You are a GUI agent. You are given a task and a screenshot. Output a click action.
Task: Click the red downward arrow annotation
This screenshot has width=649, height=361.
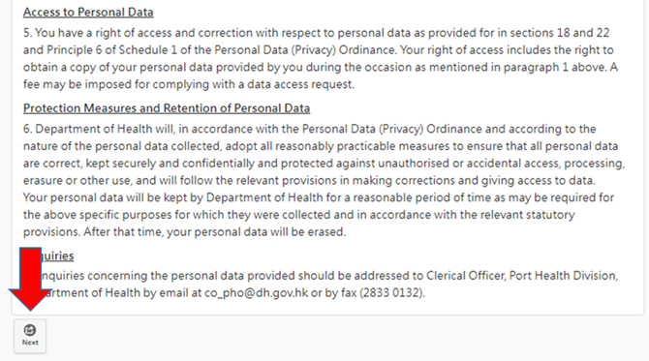click(x=29, y=279)
